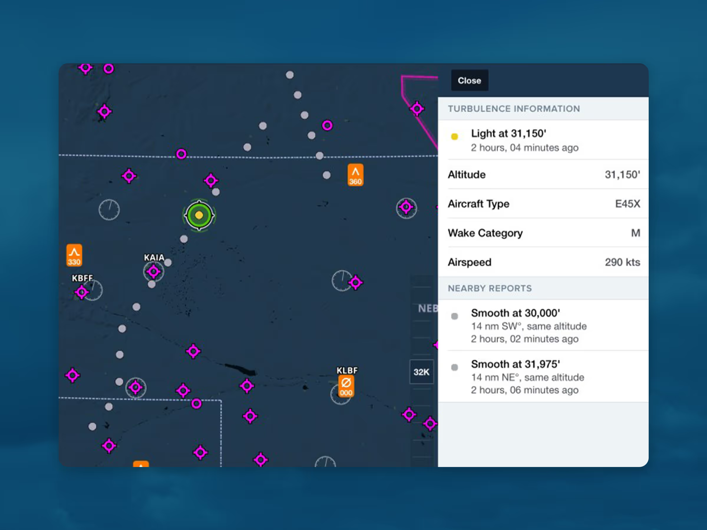This screenshot has width=707, height=530.
Task: Click the Aircraft Type E45X row
Action: tap(543, 204)
